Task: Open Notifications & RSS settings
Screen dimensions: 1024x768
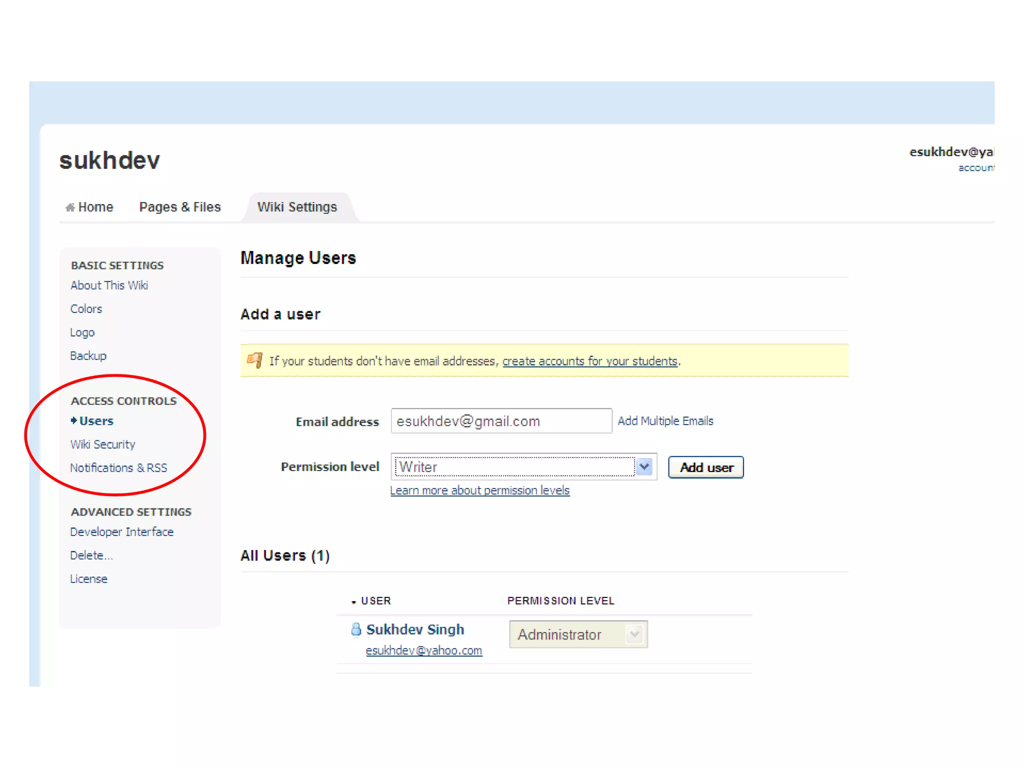Action: (118, 468)
